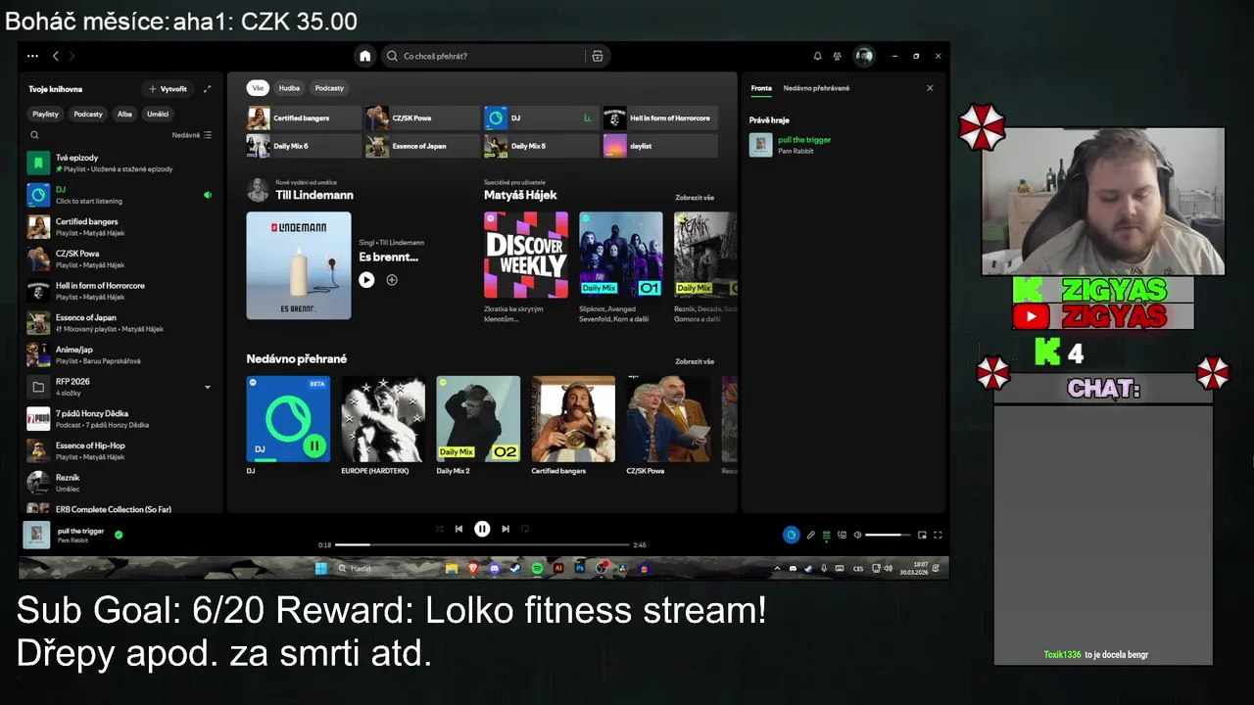Toggle DJ mode icon in player bar
Image resolution: width=1254 pixels, height=705 pixels.
coord(791,535)
